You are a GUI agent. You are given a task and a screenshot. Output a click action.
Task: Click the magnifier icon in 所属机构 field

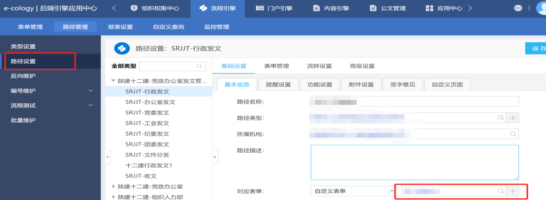pyautogui.click(x=512, y=134)
